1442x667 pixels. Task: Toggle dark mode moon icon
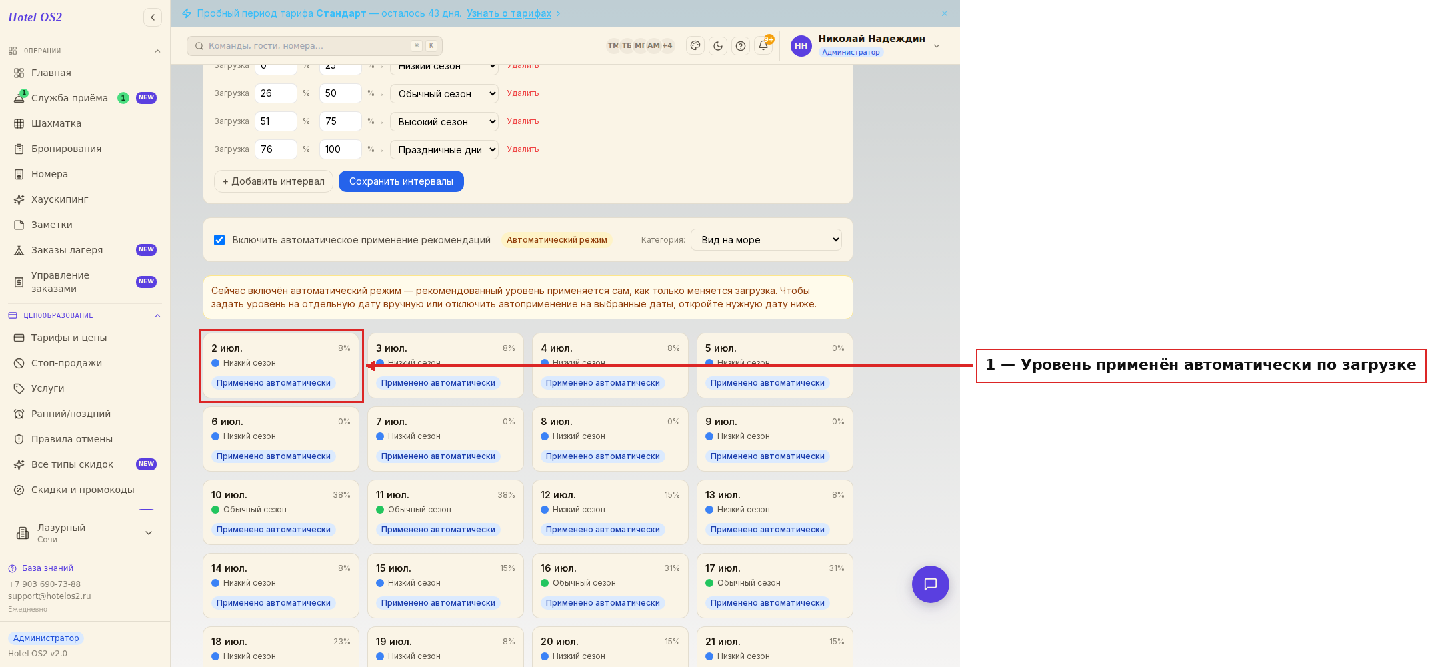pyautogui.click(x=718, y=45)
